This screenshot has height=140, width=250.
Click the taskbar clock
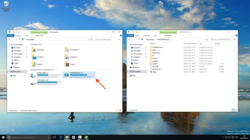pos(244,137)
